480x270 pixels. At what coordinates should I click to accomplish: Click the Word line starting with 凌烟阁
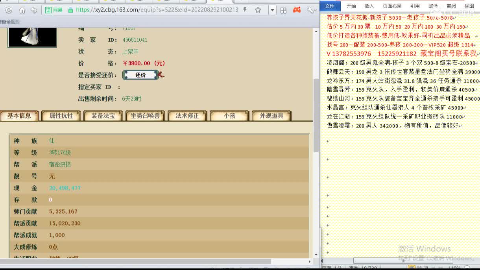401,63
